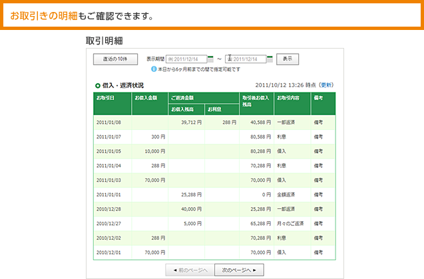Click the 直近の10件 button
The height and width of the screenshot is (279, 424).
[x=115, y=59]
